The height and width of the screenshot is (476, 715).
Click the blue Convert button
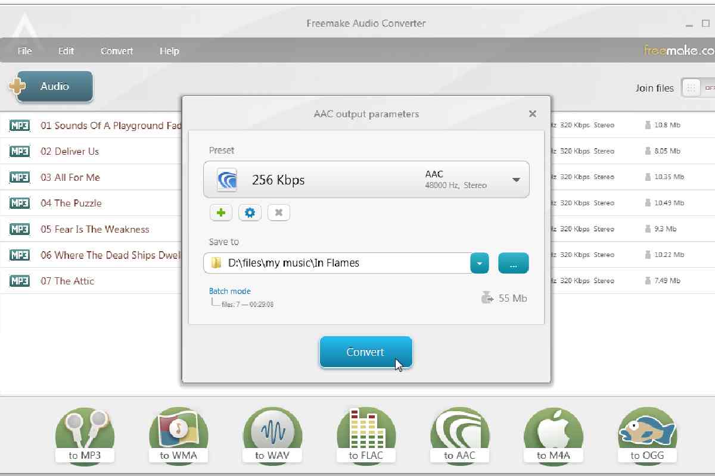coord(366,352)
